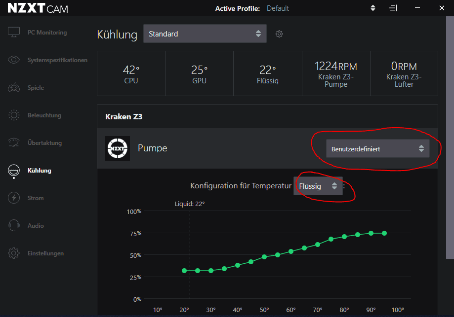The height and width of the screenshot is (317, 454).
Task: Switch to Beleuchtung settings
Action: (x=44, y=115)
